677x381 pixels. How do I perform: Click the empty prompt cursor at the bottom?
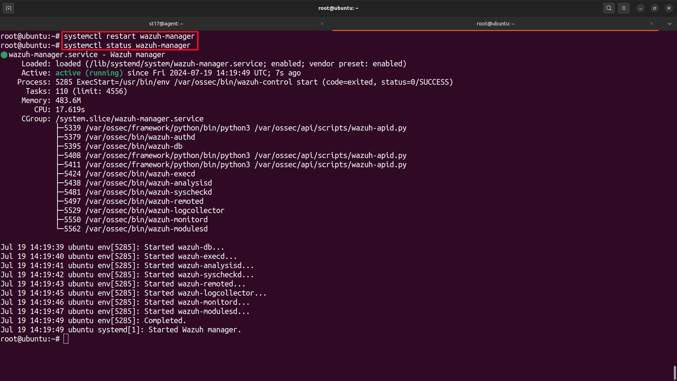tap(66, 339)
